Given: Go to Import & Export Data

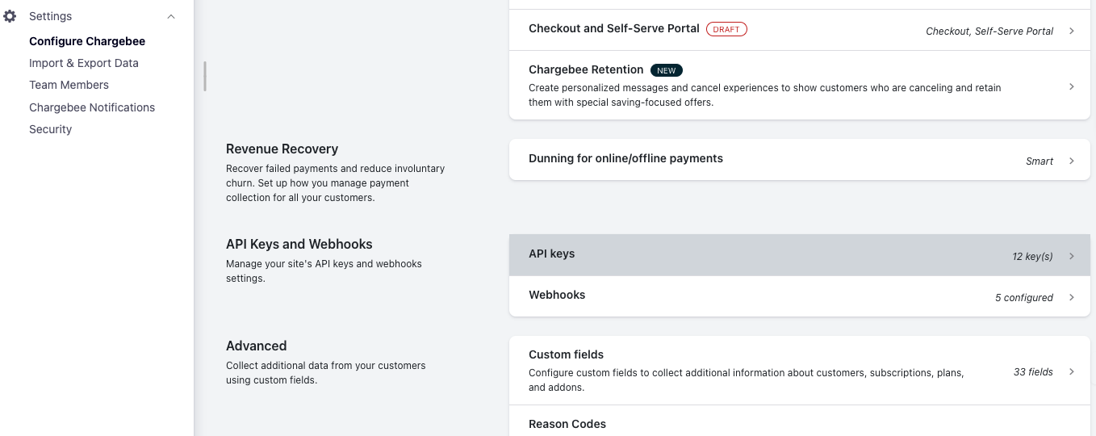Looking at the screenshot, I should pos(84,63).
